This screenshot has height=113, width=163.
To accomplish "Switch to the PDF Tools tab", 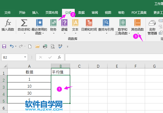I will point(139,13).
